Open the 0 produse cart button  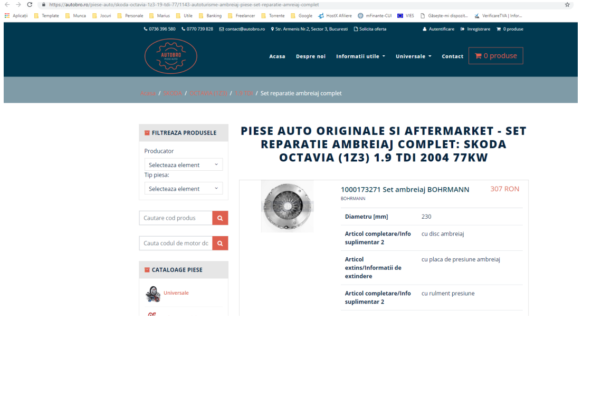click(x=496, y=56)
